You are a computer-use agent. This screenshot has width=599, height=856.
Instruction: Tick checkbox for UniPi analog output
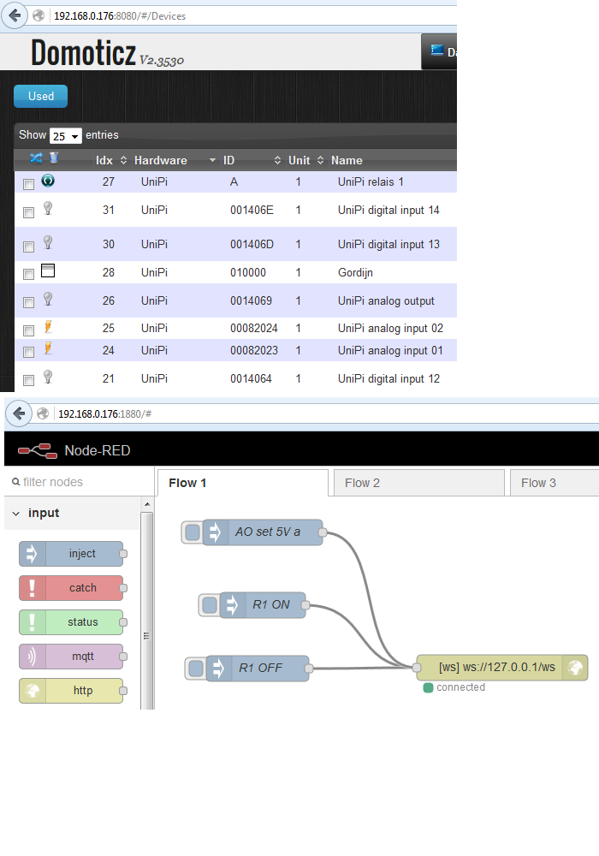tap(29, 302)
